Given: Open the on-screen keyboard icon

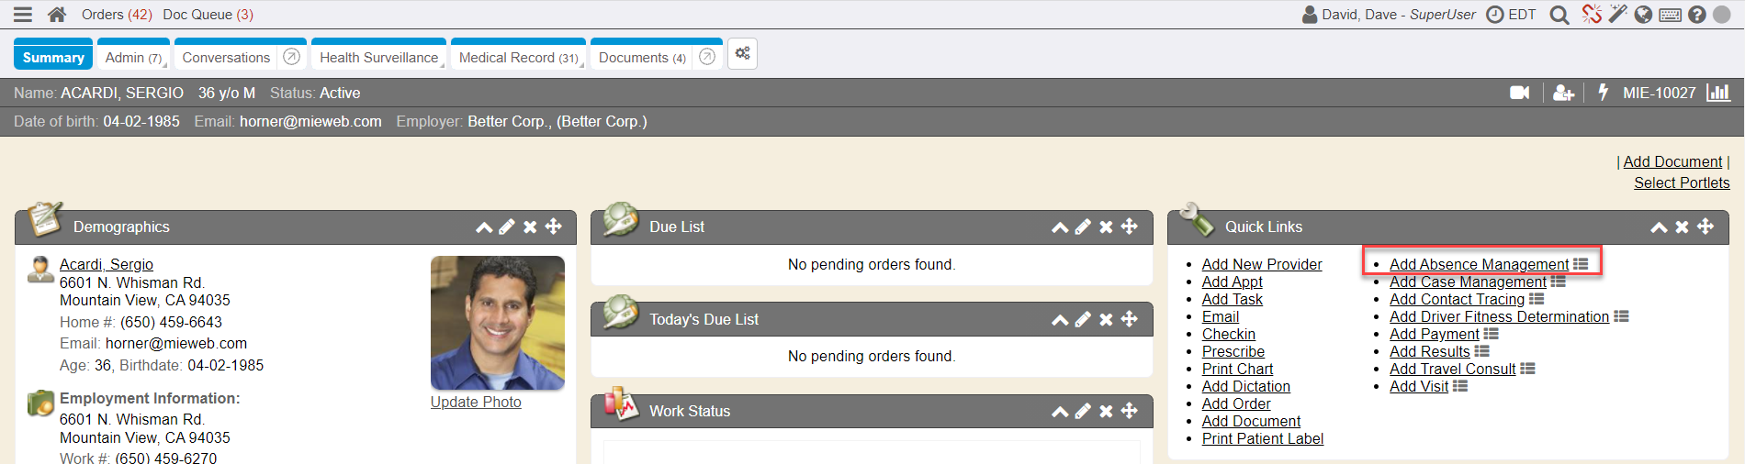Looking at the screenshot, I should click(1671, 15).
